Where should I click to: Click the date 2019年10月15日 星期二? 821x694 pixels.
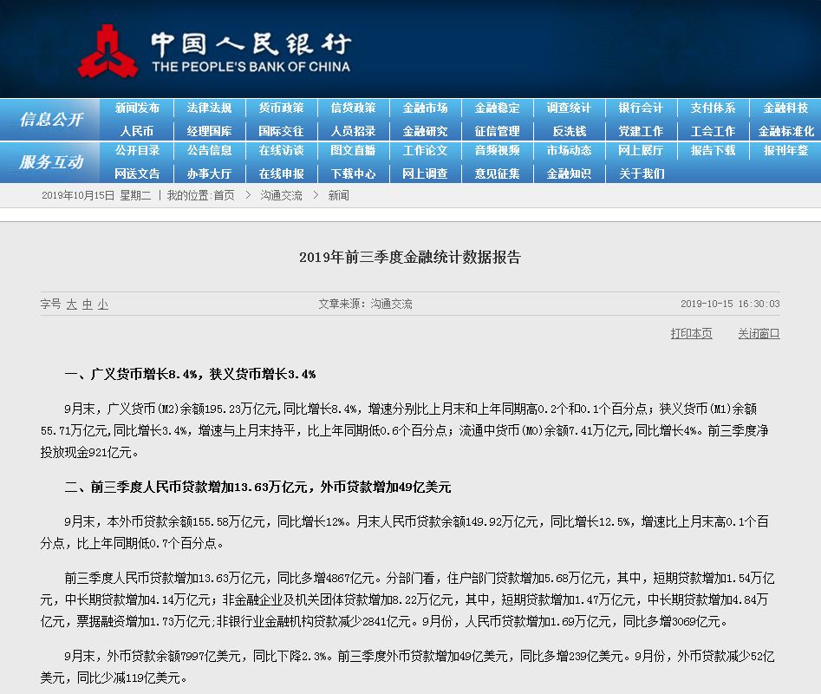[96, 195]
